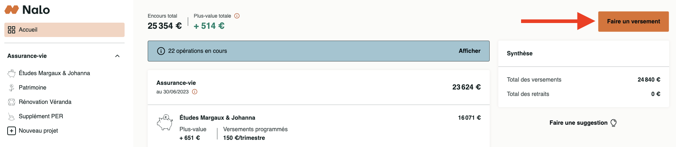Image resolution: width=676 pixels, height=147 pixels.
Task: Open Accueil grid icon in sidebar
Action: (12, 30)
